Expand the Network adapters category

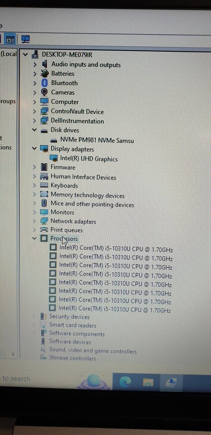pyautogui.click(x=34, y=221)
